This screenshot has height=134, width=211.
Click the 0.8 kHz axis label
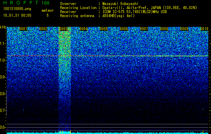coord(3,94)
